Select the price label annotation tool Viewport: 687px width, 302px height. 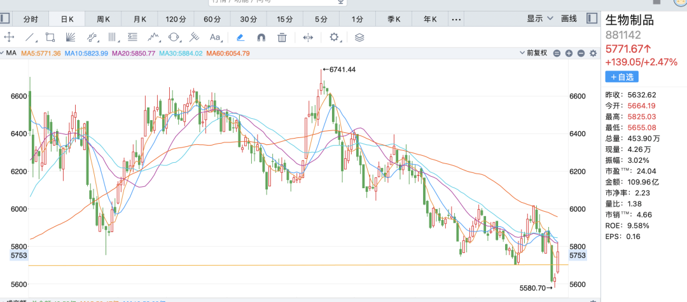tap(133, 38)
